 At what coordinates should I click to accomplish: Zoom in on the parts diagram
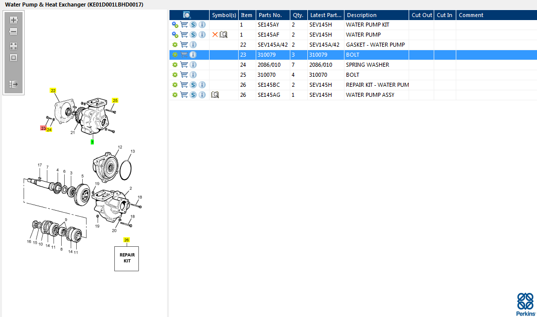14,20
